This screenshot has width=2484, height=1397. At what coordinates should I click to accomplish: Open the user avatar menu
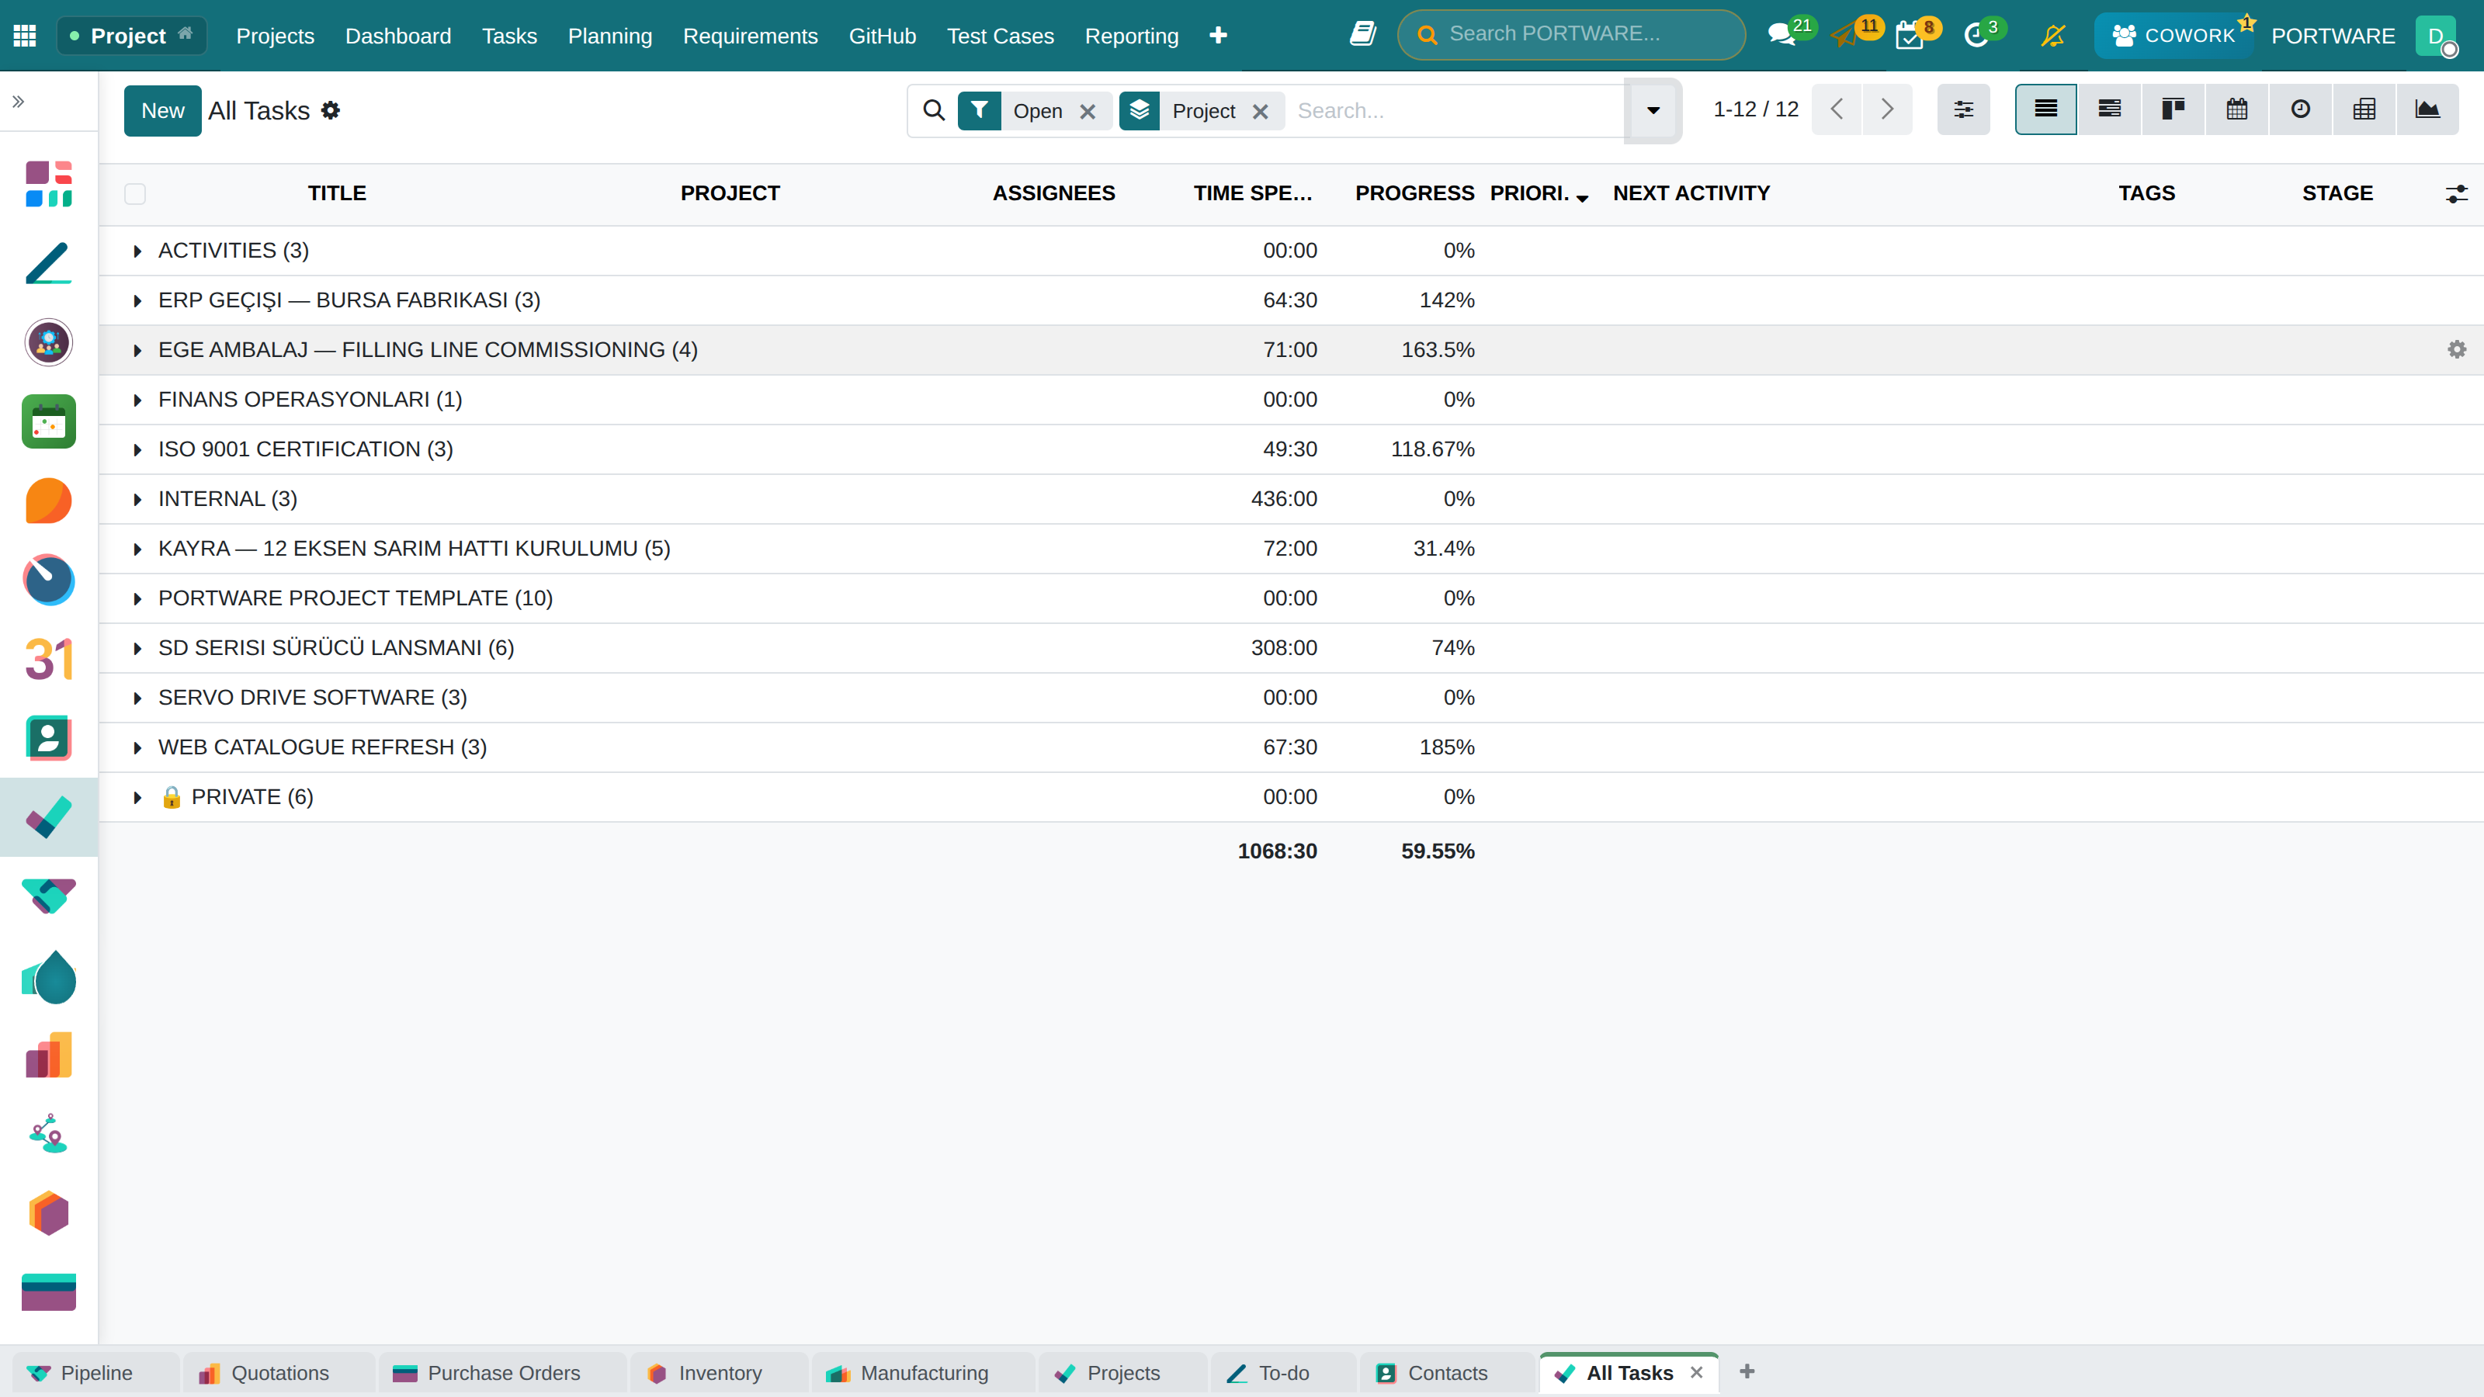pos(2436,36)
